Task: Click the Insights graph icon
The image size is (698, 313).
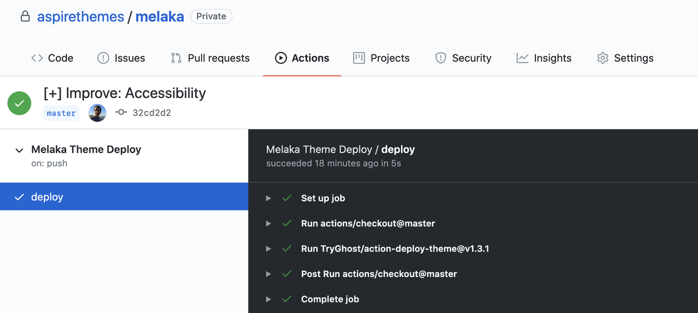Action: pyautogui.click(x=522, y=58)
